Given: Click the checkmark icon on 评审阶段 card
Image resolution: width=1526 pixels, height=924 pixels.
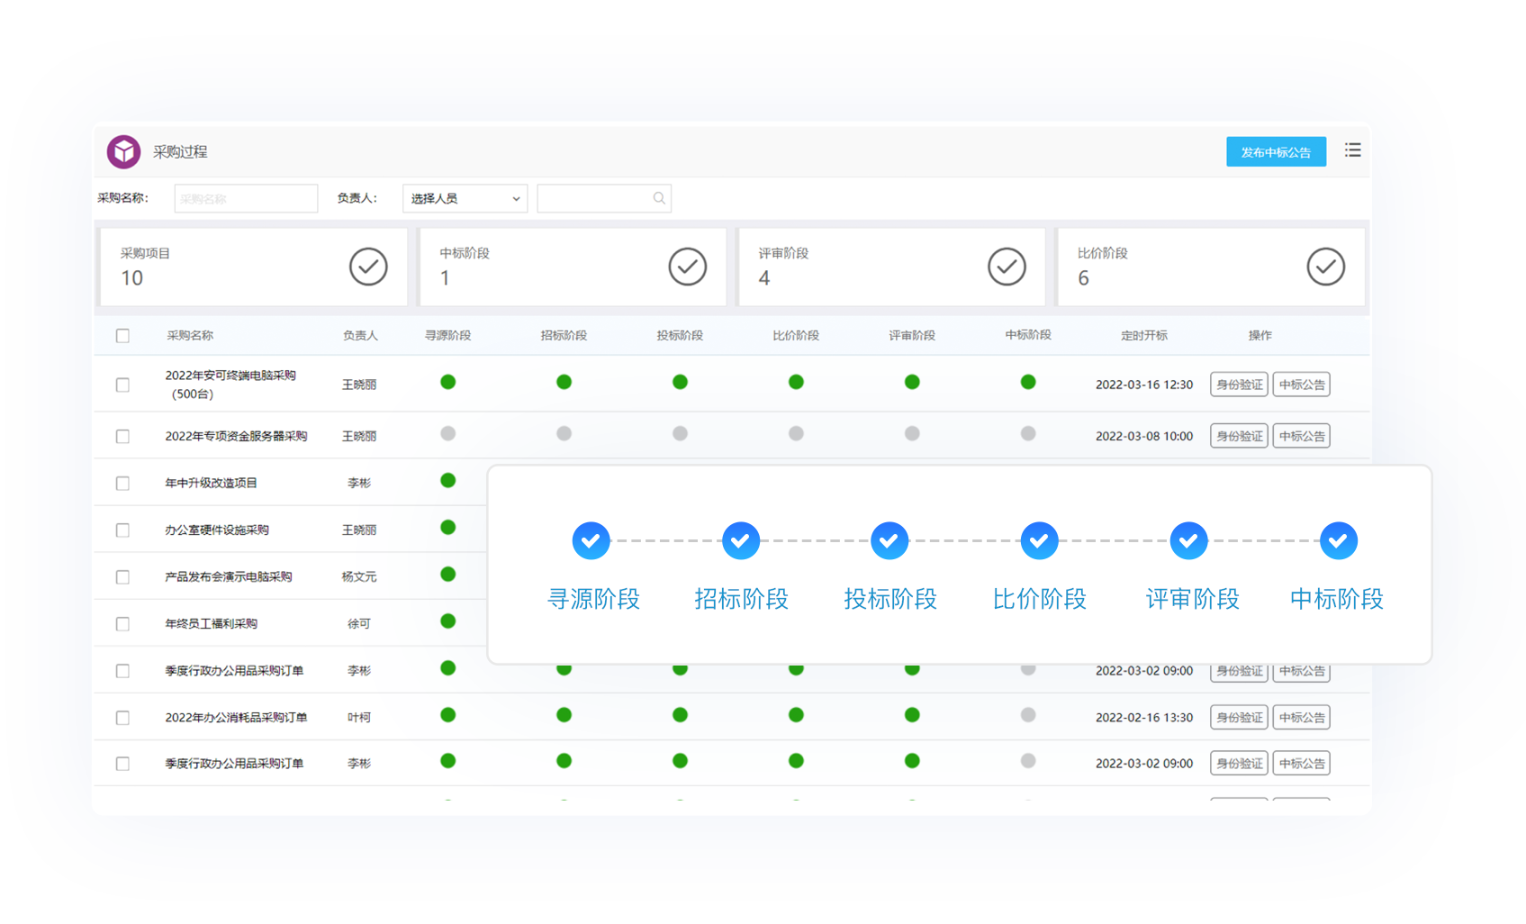Looking at the screenshot, I should [1007, 267].
